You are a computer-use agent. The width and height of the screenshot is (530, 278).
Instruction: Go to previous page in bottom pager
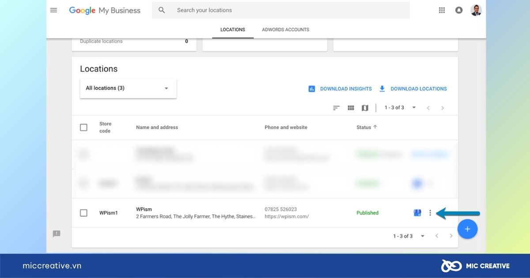437,236
